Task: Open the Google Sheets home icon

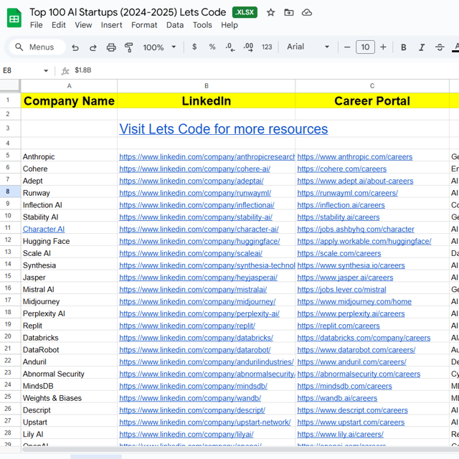Action: (14, 18)
